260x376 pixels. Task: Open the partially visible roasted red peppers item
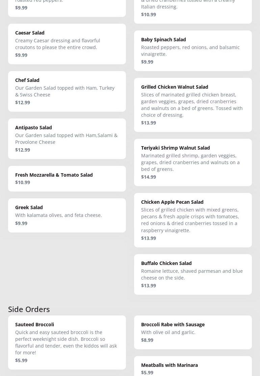tap(67, 7)
